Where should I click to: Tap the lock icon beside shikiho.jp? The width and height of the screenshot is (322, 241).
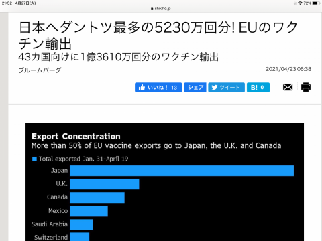(152, 9)
